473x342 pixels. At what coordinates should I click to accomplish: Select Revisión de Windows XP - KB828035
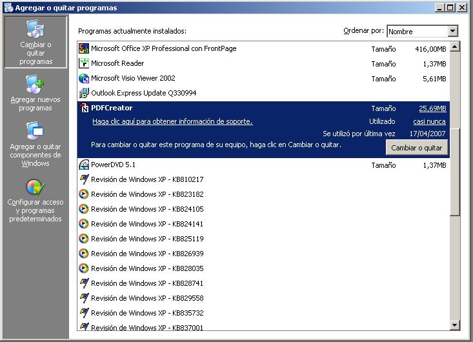(263, 268)
